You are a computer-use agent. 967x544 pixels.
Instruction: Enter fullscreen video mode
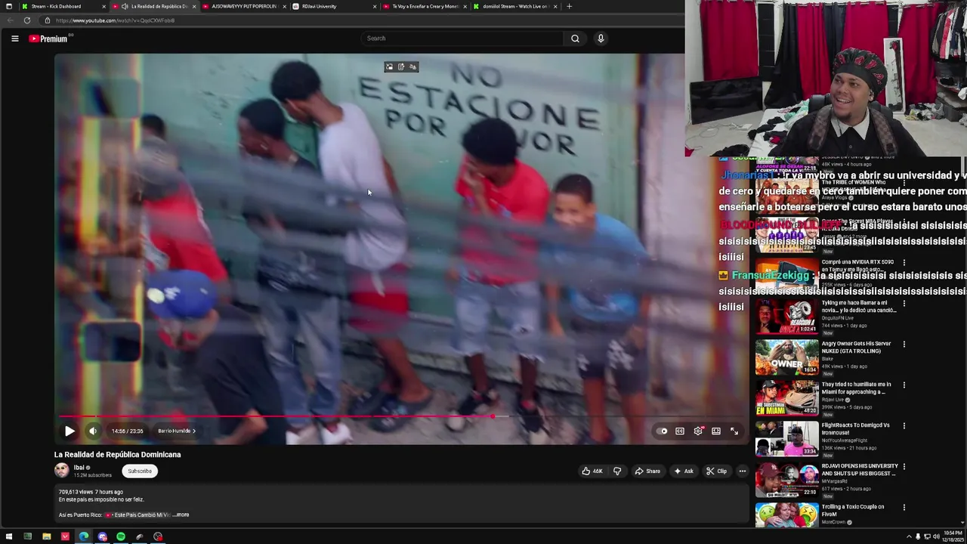[x=734, y=431]
